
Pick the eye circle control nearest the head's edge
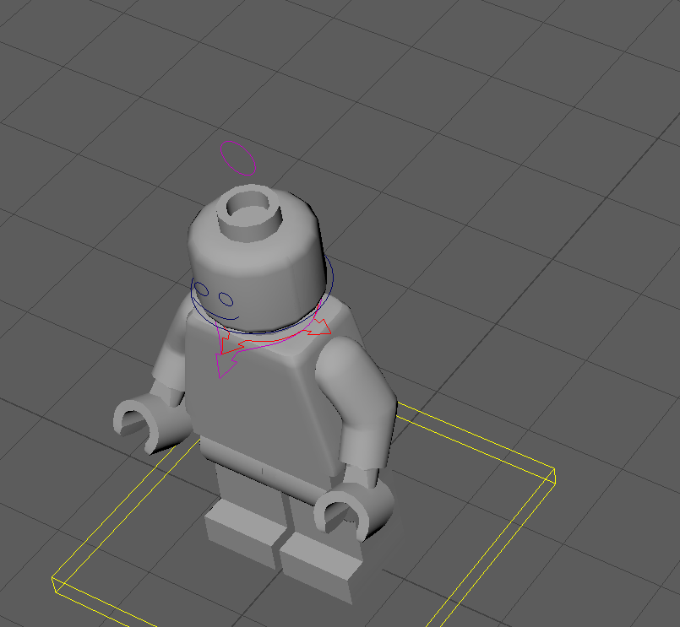[x=201, y=289]
